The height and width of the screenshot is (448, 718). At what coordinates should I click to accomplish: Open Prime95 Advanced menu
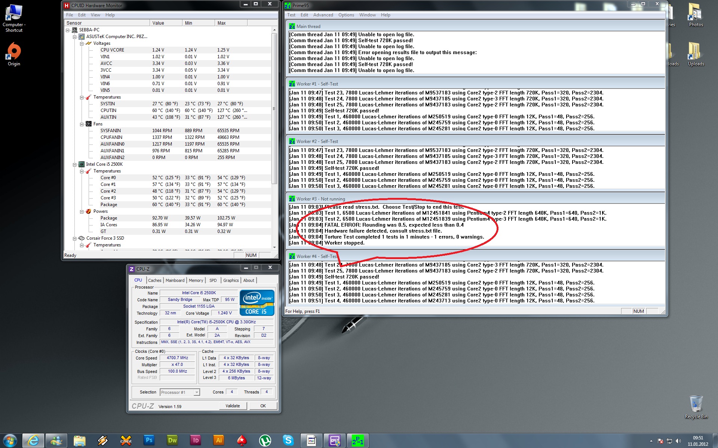click(x=323, y=15)
